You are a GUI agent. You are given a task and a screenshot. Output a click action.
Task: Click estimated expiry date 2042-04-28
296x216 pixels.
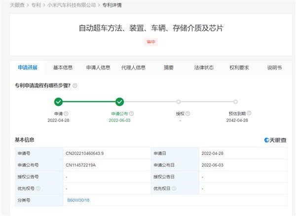(x=237, y=121)
